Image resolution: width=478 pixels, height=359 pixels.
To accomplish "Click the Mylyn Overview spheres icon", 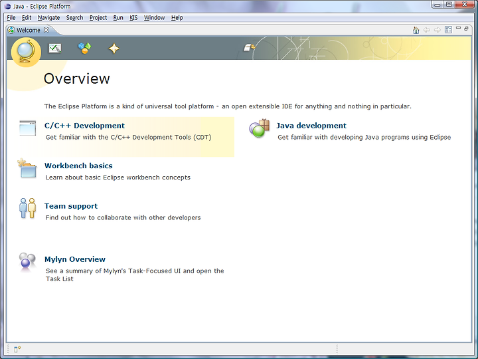I will coord(27,261).
